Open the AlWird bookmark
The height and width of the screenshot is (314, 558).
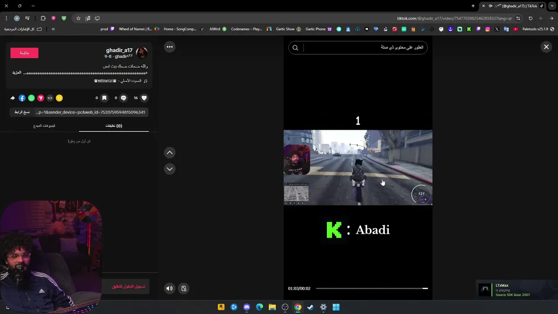218,29
